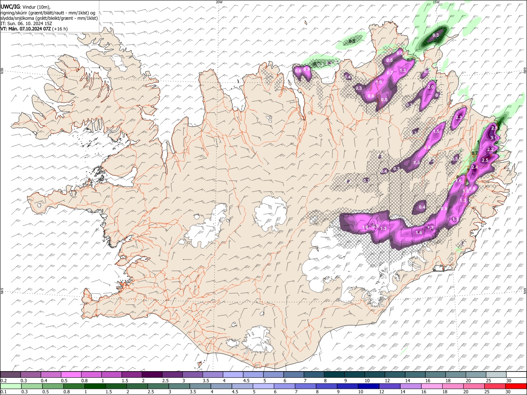This screenshot has width=527, height=395.
Task: Click the '20W' longitude label
Action: tap(219, 2)
